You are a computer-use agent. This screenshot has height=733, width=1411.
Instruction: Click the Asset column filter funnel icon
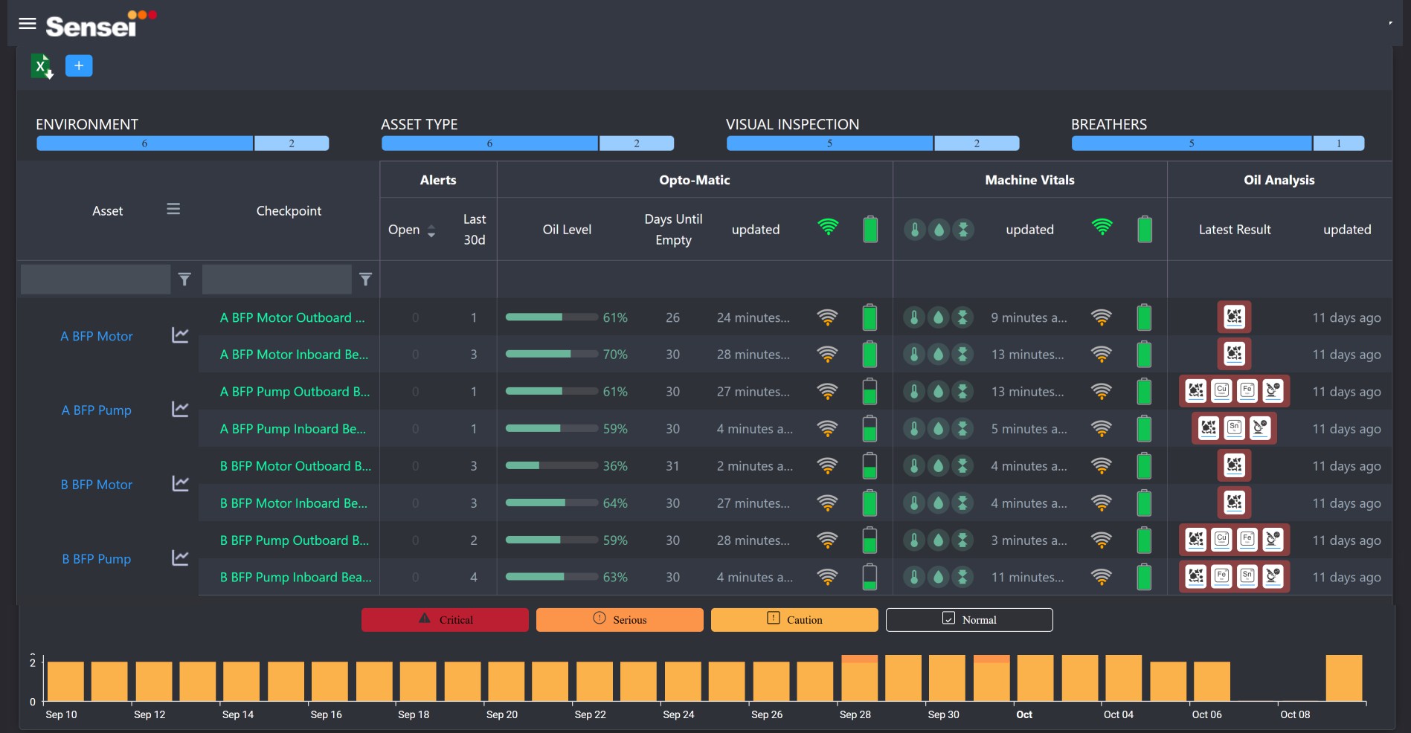[184, 280]
